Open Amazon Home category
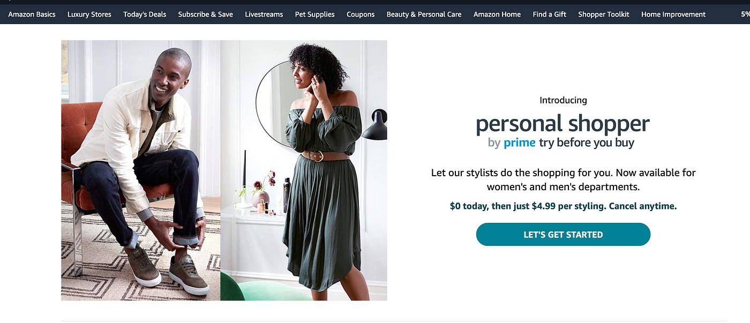750x323 pixels. (x=497, y=14)
